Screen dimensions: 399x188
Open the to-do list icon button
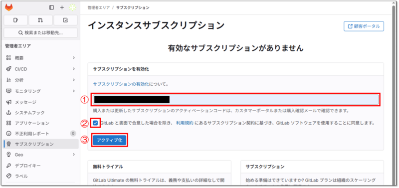point(66,20)
